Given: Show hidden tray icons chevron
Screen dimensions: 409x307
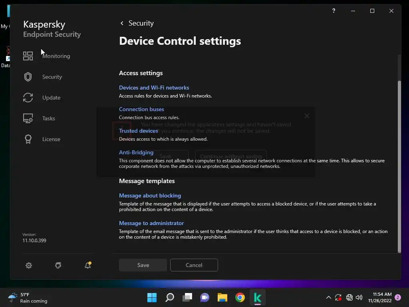Looking at the screenshot, I should point(329,297).
